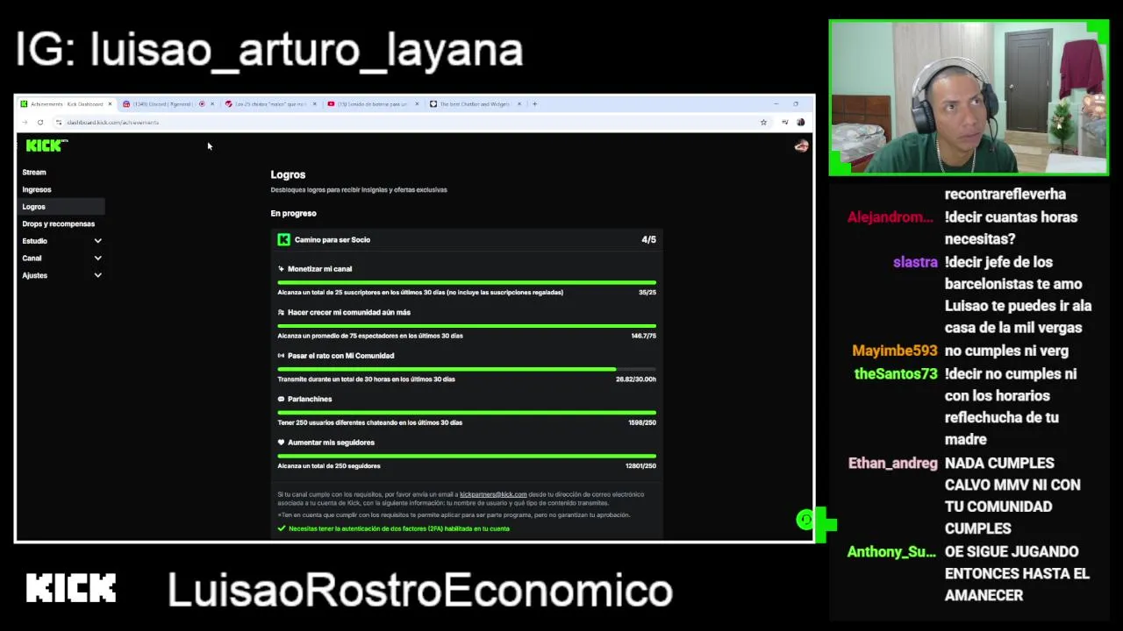Image resolution: width=1123 pixels, height=631 pixels.
Task: Click the YouTube favicon on the Sonido tab
Action: tap(331, 103)
